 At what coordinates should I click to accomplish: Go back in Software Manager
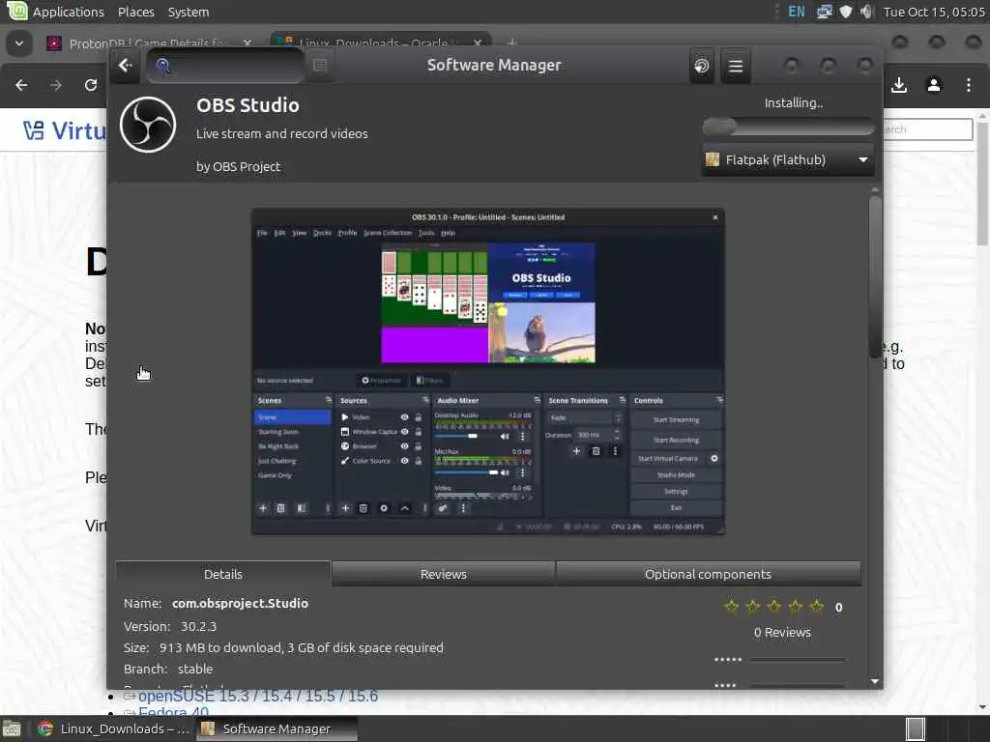125,66
